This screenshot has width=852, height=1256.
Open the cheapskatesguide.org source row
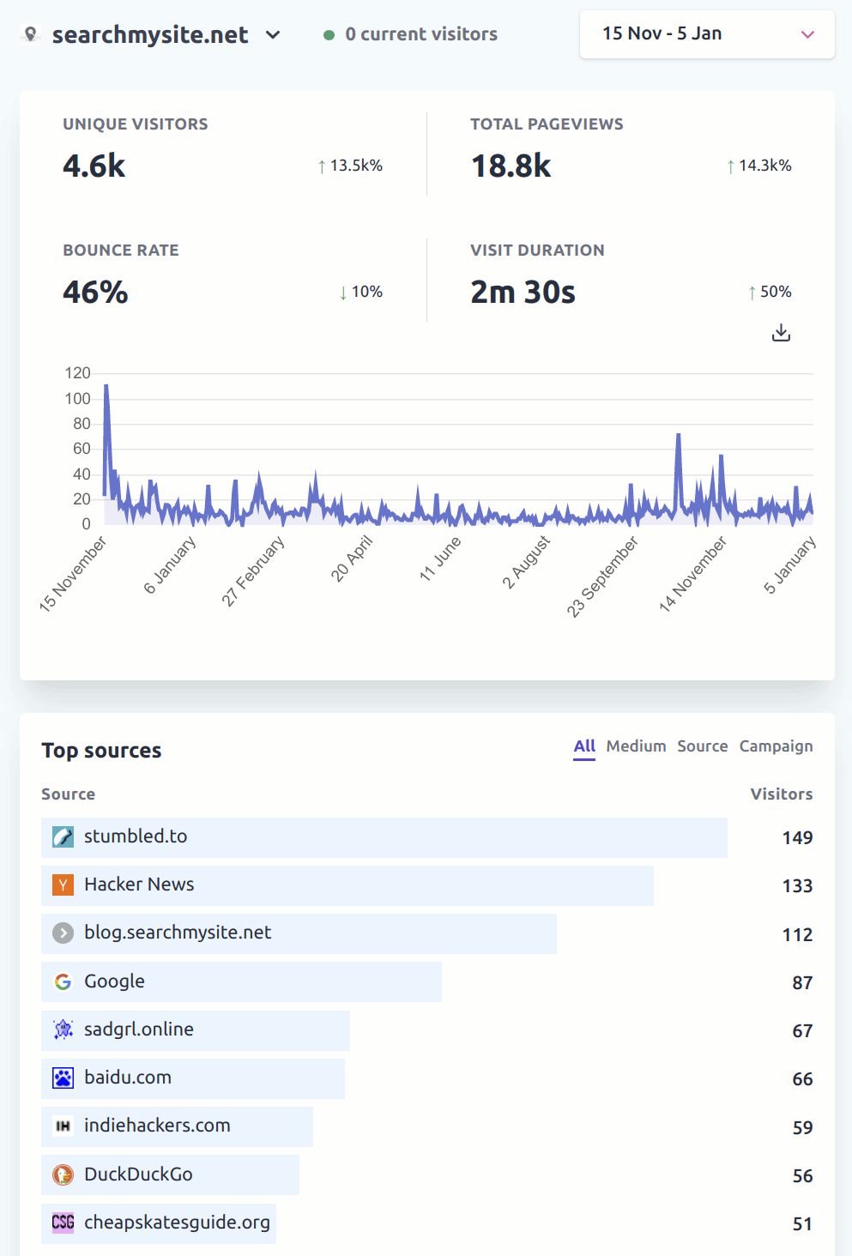(x=426, y=1223)
